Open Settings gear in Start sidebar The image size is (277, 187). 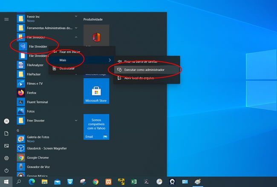pyautogui.click(x=6, y=158)
